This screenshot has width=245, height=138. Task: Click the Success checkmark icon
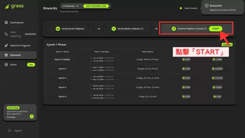(x=206, y=5)
